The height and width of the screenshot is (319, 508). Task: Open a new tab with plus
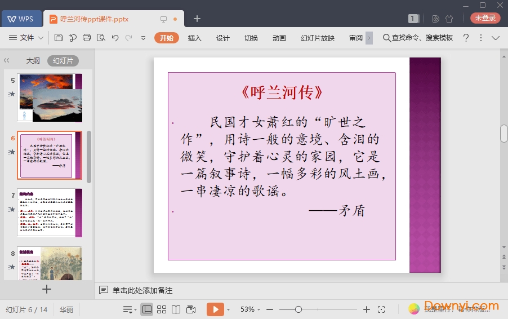(x=197, y=19)
